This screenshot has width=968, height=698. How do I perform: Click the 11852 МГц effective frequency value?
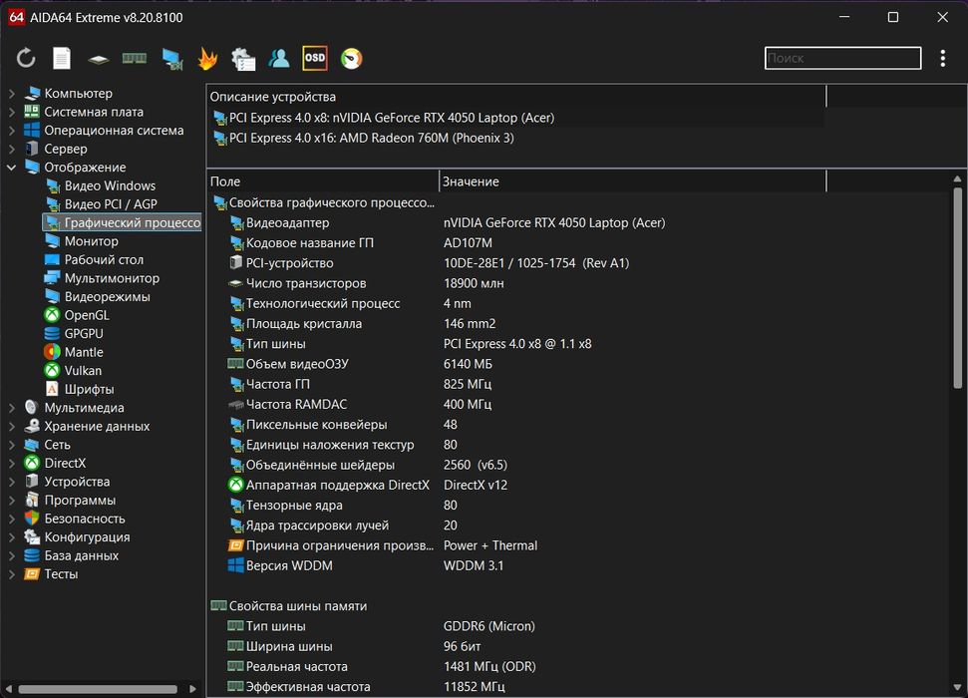pyautogui.click(x=475, y=686)
